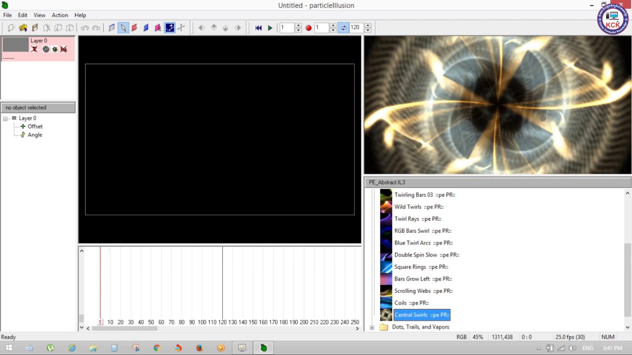Viewport: 632px width, 355px height.
Task: Toggle Layer 0 visibility X icon
Action: (x=34, y=49)
